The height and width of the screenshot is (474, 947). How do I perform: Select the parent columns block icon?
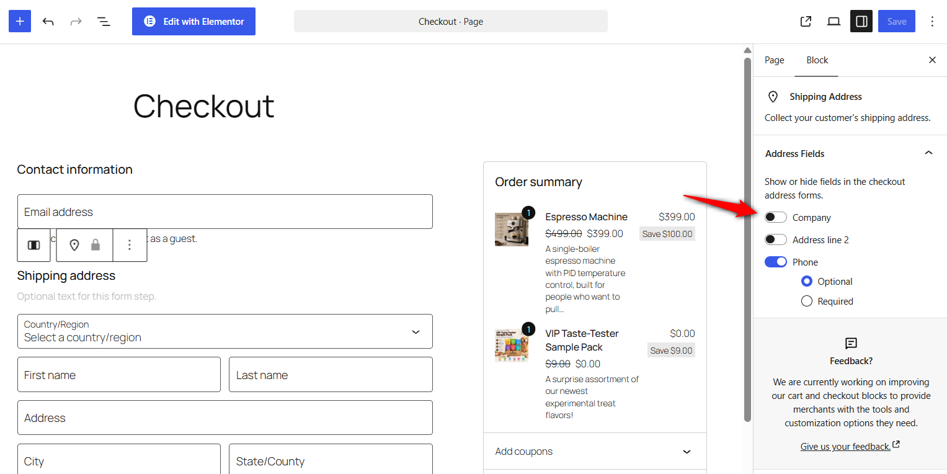(34, 245)
